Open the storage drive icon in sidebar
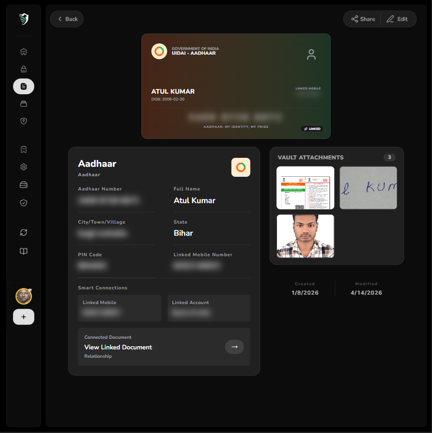432x433 pixels. (24, 185)
